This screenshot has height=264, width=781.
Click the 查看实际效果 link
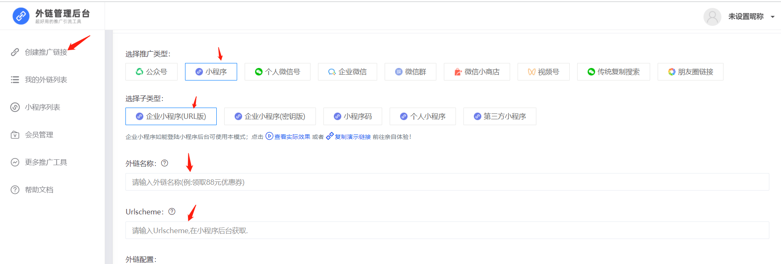click(x=292, y=137)
